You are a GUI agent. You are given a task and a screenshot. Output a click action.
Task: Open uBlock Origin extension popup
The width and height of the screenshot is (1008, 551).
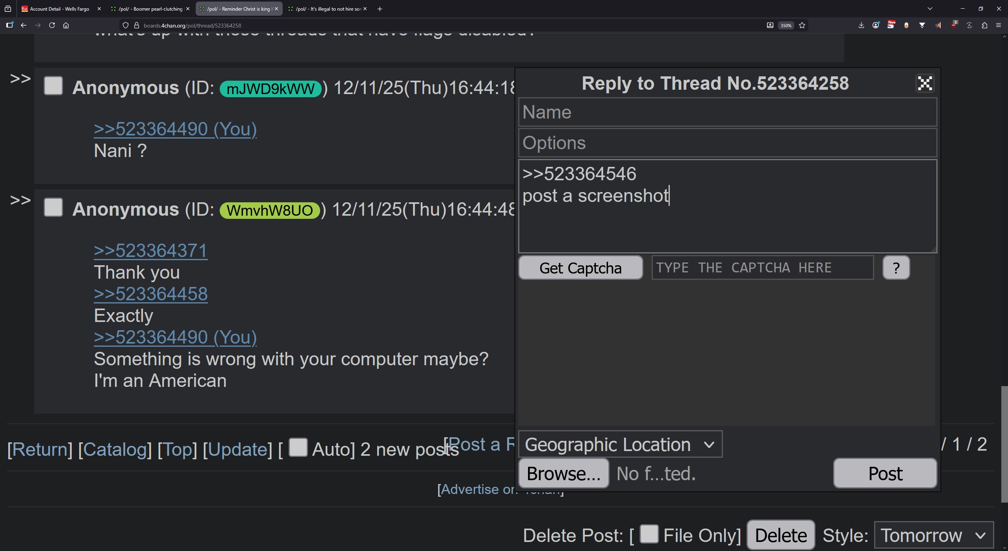[x=953, y=26]
